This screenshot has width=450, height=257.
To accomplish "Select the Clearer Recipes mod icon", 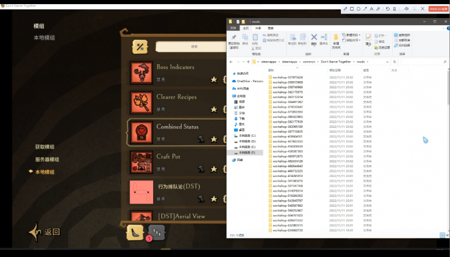I will point(141,102).
